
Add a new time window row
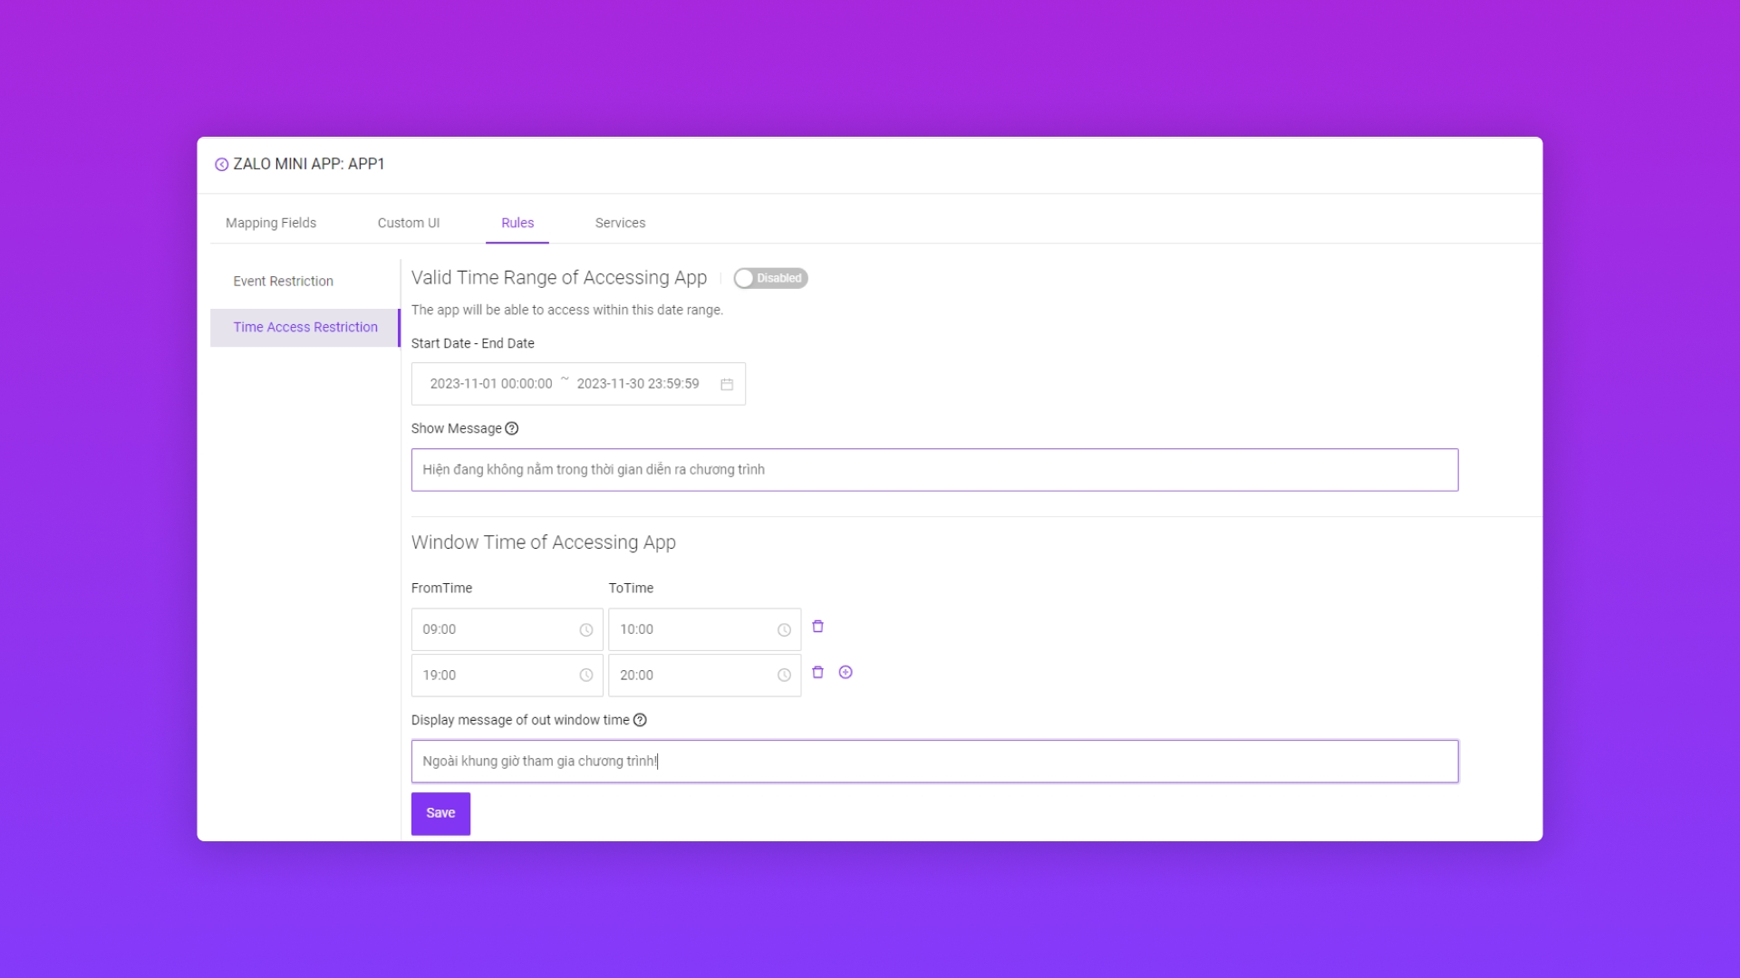pos(846,672)
